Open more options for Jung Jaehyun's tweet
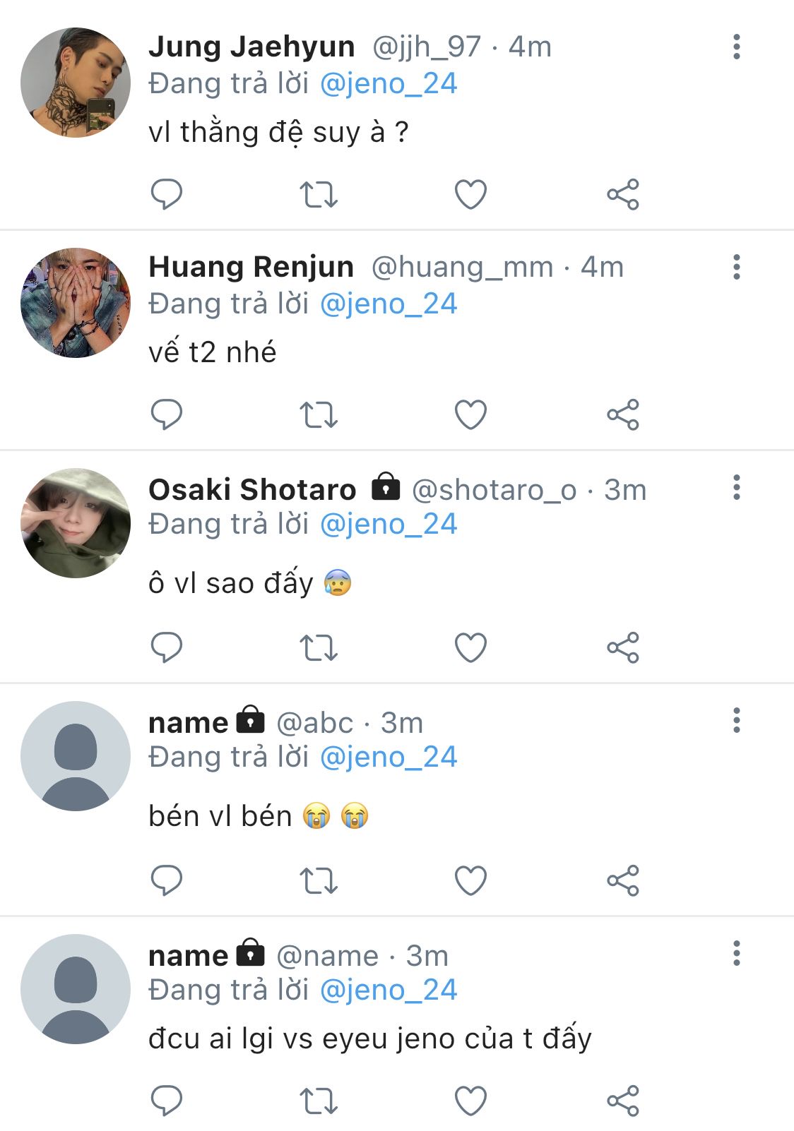Viewport: 794px width, 1131px height. [736, 47]
